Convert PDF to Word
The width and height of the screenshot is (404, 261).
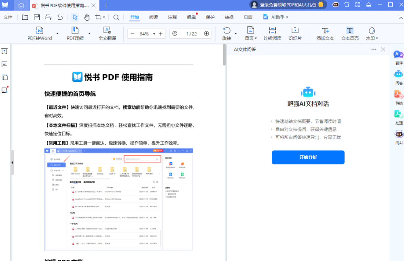(40, 33)
